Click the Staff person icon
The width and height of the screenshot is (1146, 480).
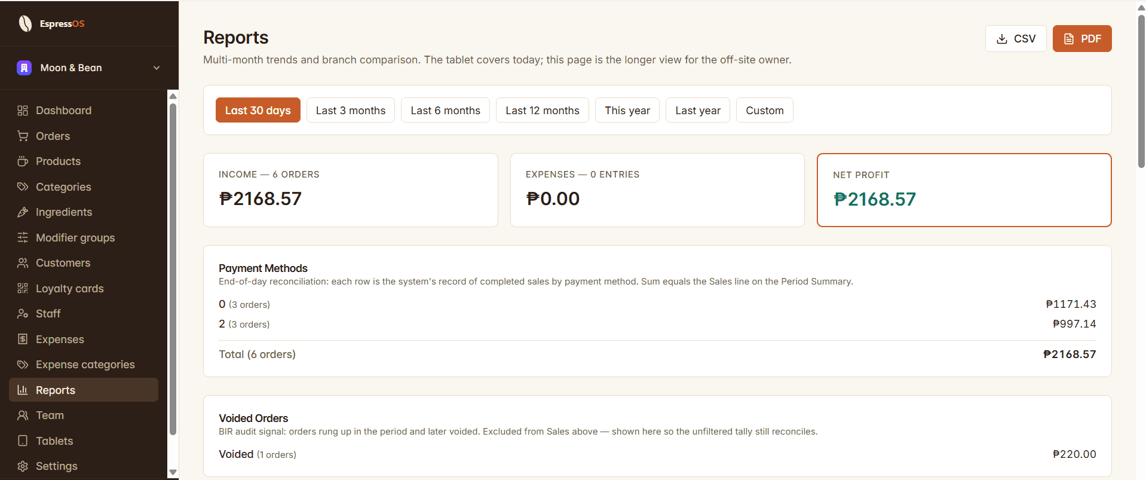click(23, 314)
